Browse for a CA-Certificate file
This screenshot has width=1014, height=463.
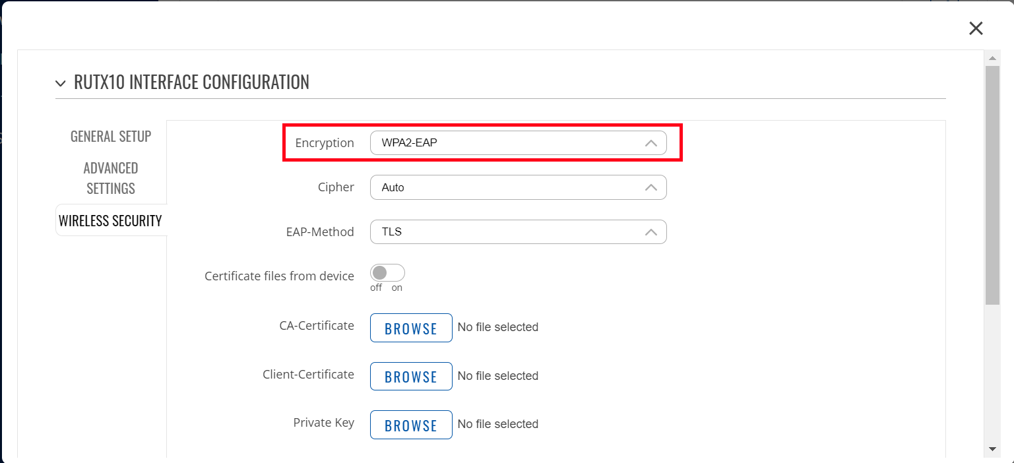(411, 328)
